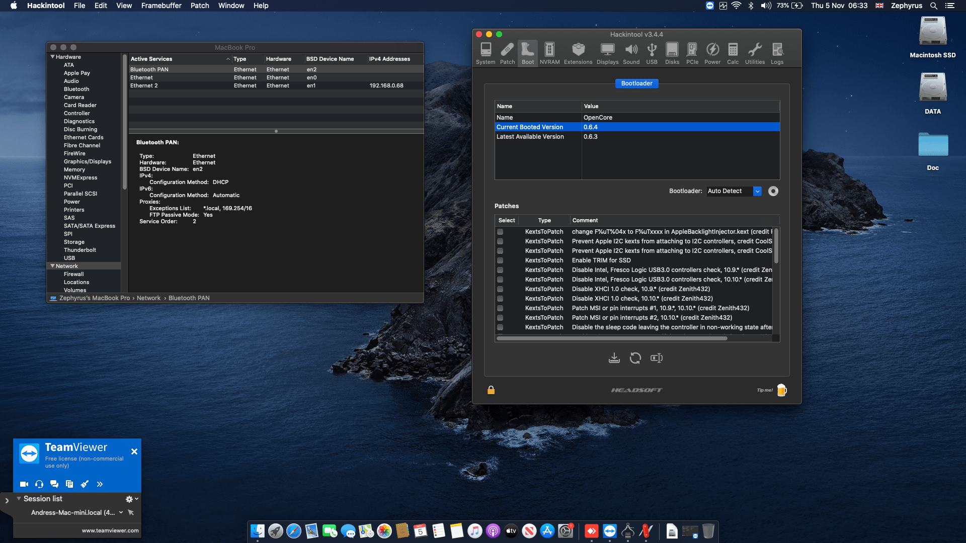Open the Framebuffer menu

click(x=161, y=6)
